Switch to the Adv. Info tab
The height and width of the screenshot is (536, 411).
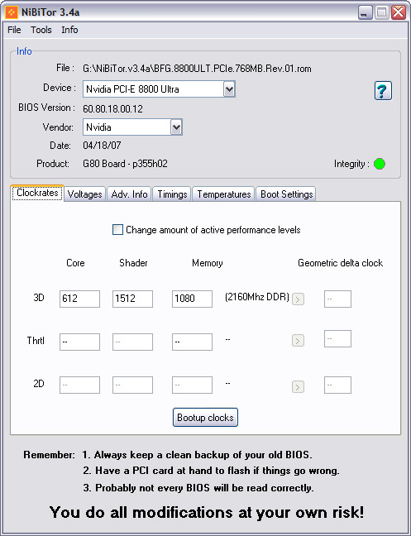coord(129,194)
